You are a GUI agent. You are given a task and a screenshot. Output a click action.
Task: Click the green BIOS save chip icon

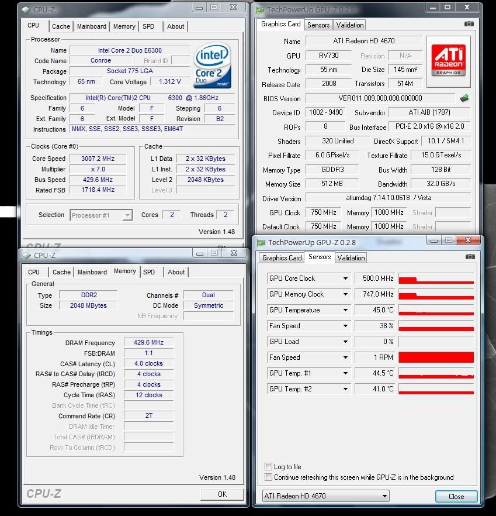(x=464, y=98)
